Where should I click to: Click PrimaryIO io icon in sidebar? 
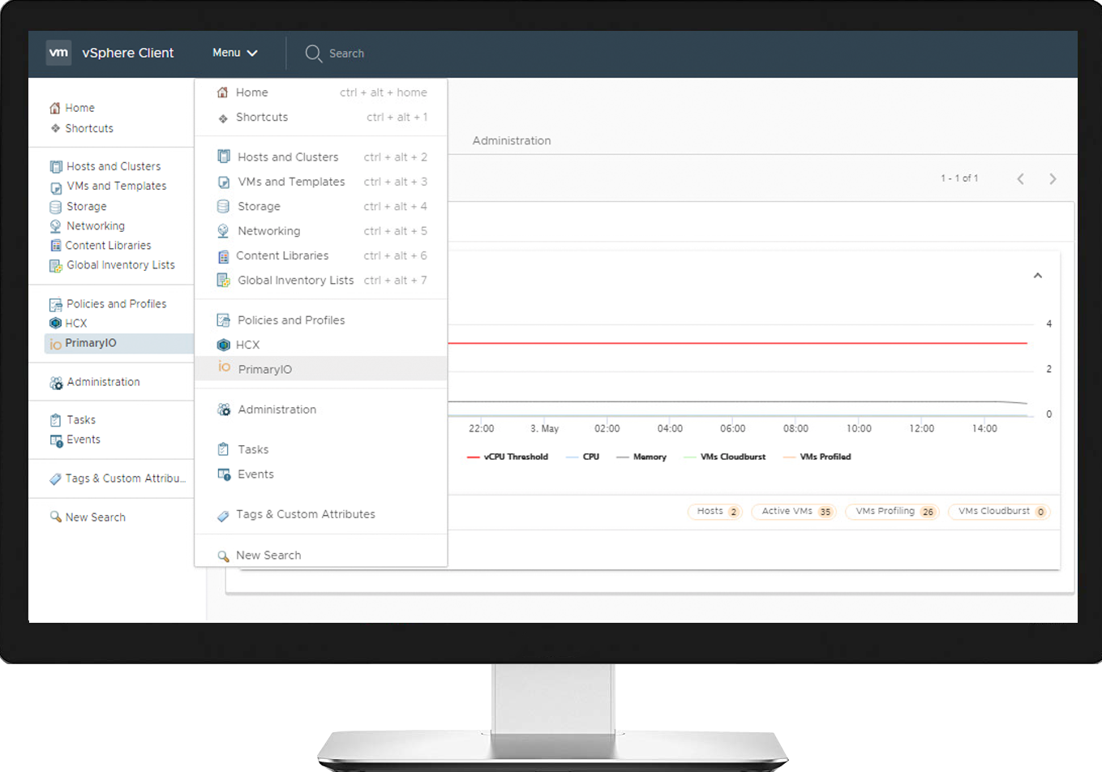click(x=55, y=344)
